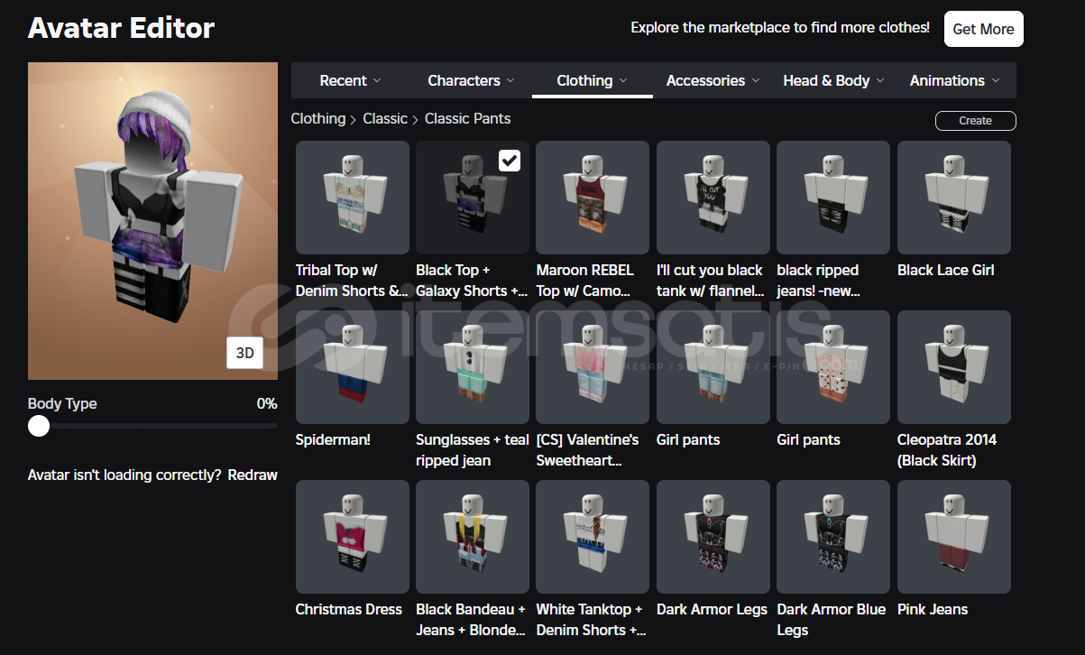Uncheck the equipped Black Top + Galaxy Shorts checkbox

click(x=510, y=161)
